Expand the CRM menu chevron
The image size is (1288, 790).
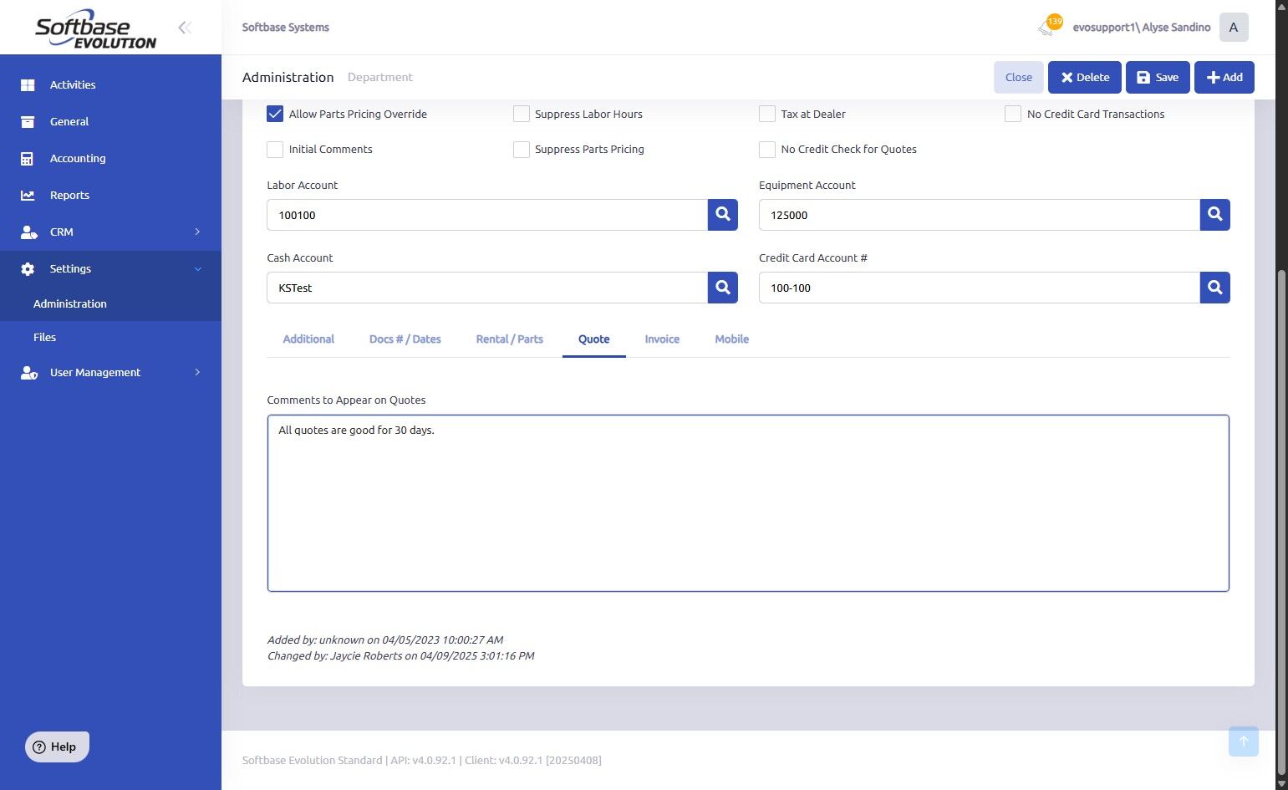coord(198,232)
